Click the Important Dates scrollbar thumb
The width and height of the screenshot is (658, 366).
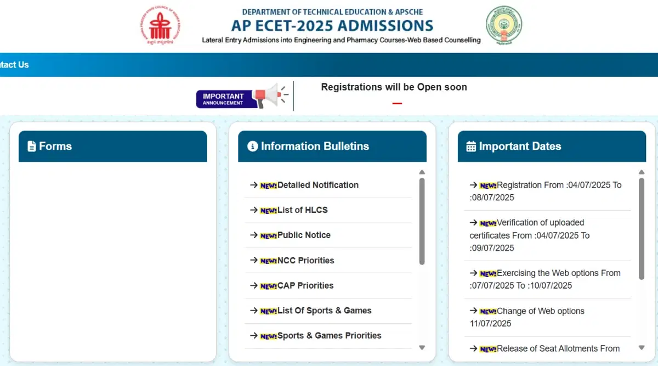point(642,229)
